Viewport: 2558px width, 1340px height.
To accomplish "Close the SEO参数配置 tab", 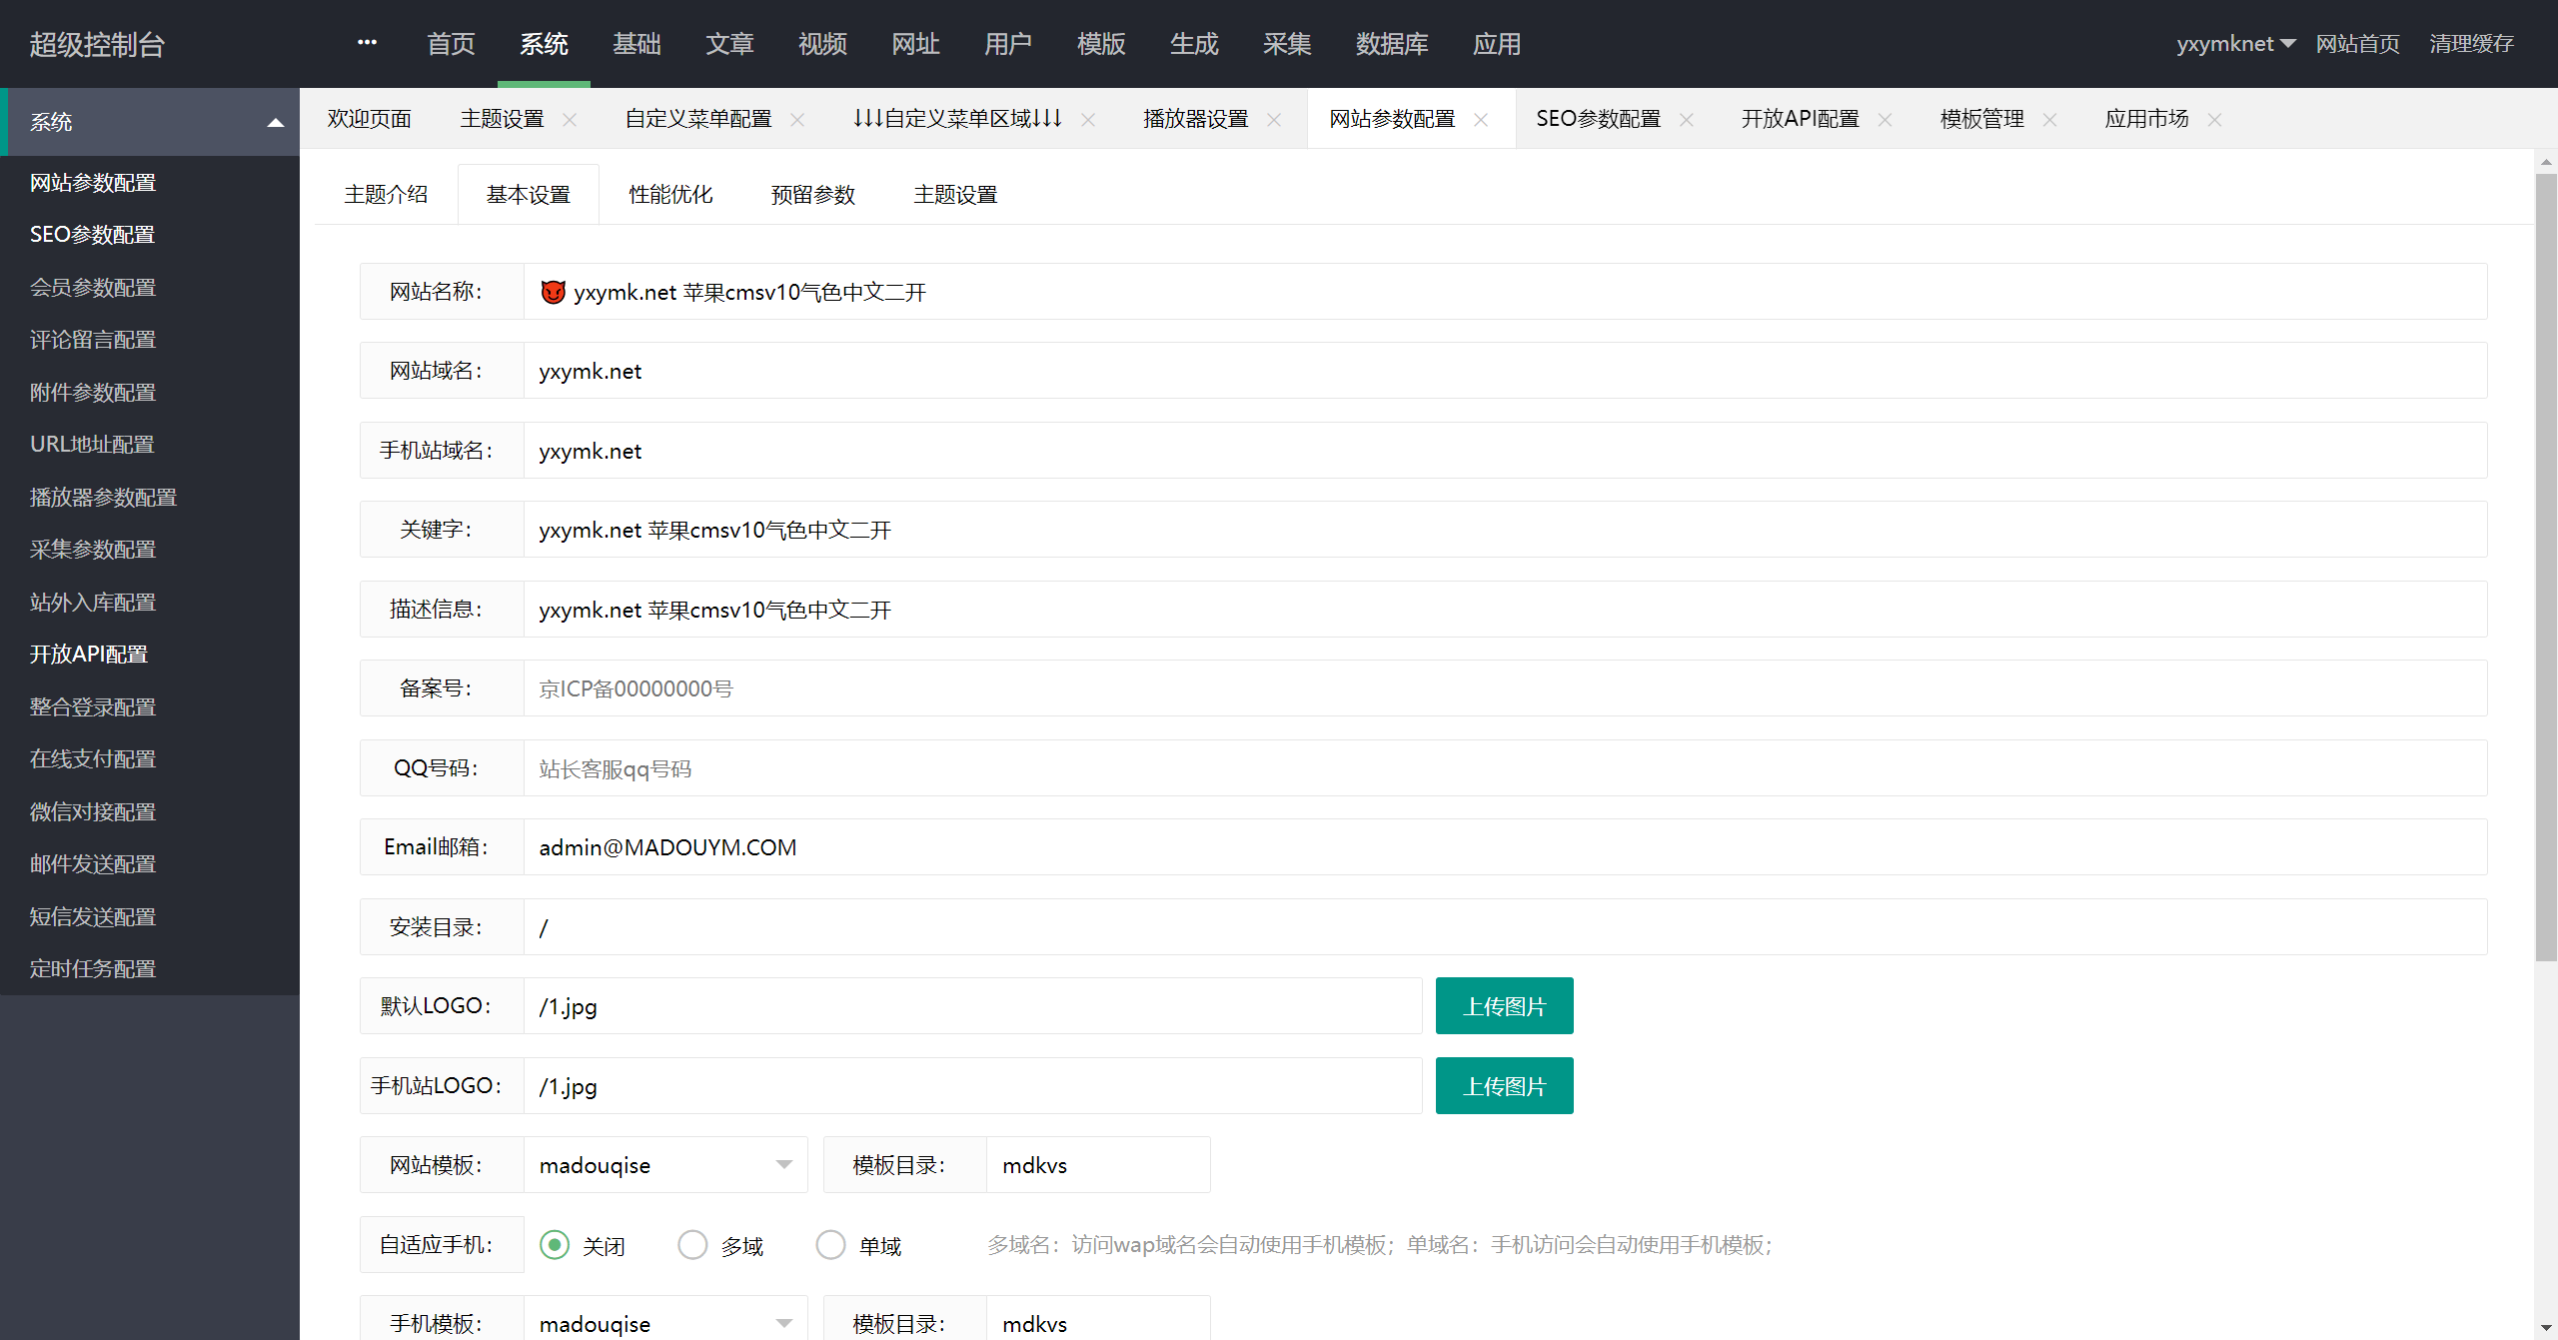I will point(1687,120).
